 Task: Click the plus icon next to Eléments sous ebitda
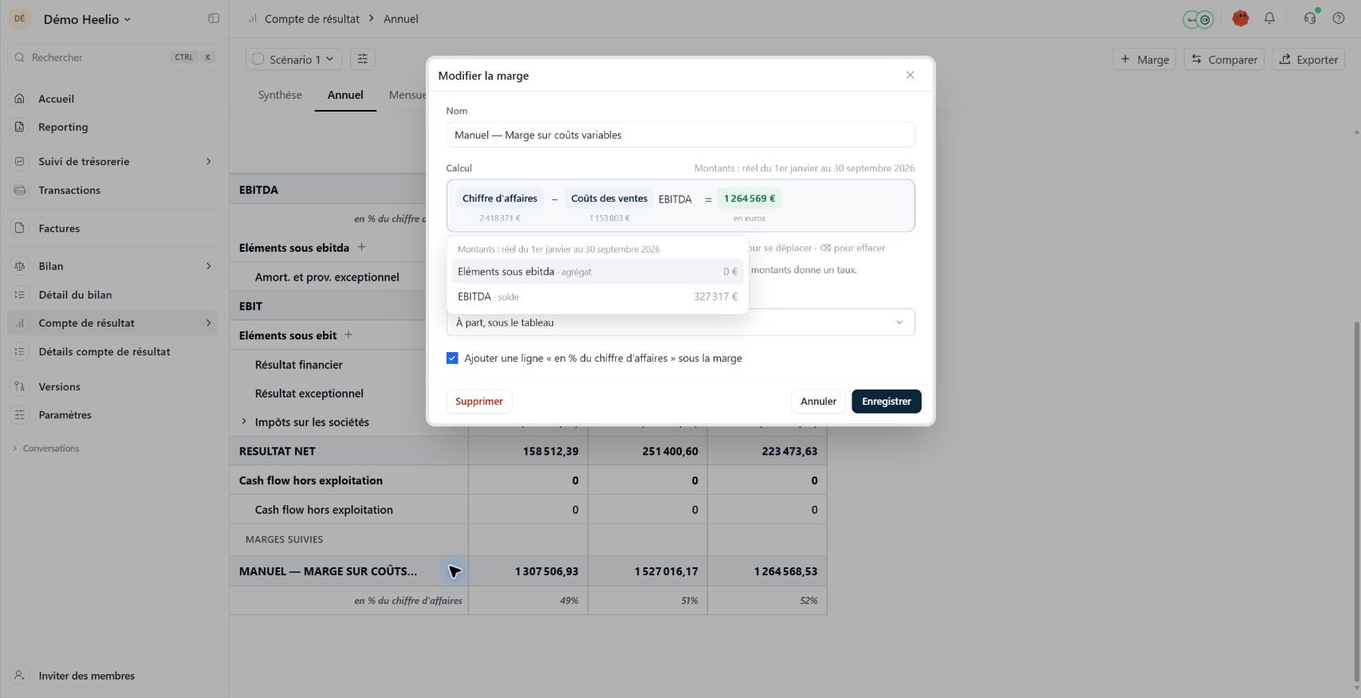[x=361, y=247]
